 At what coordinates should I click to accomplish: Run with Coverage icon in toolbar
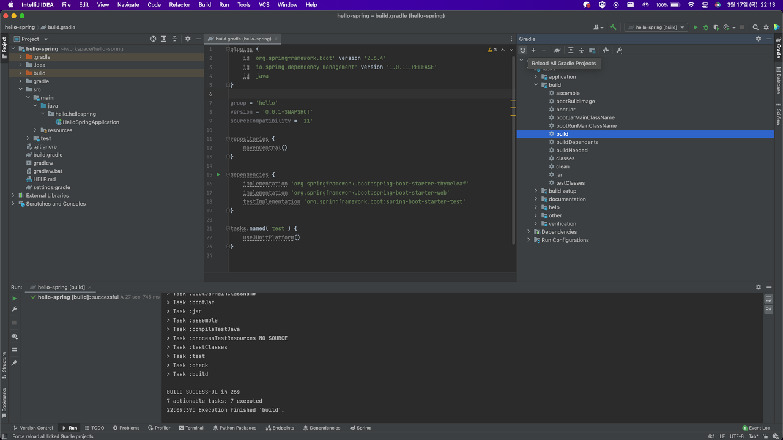[x=716, y=28]
